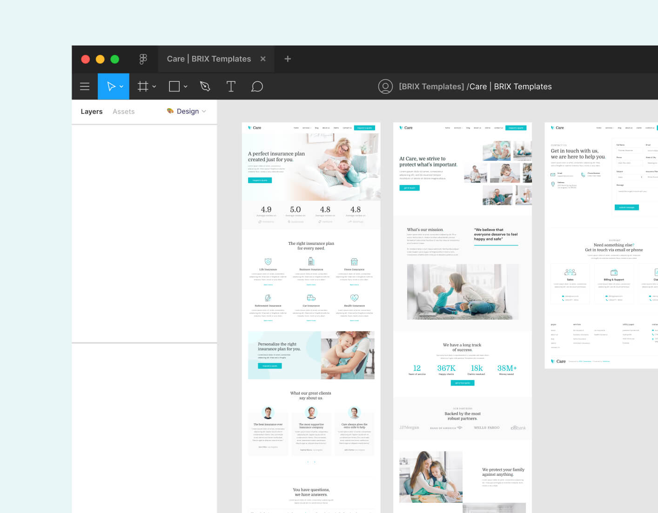Open the shape tools dropdown

185,86
